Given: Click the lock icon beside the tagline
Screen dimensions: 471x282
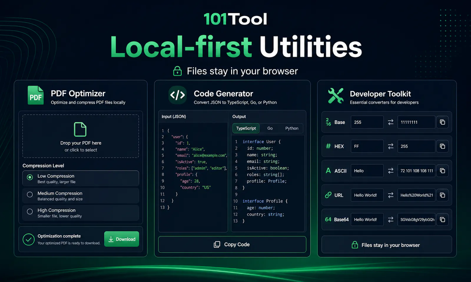Looking at the screenshot, I should click(178, 71).
